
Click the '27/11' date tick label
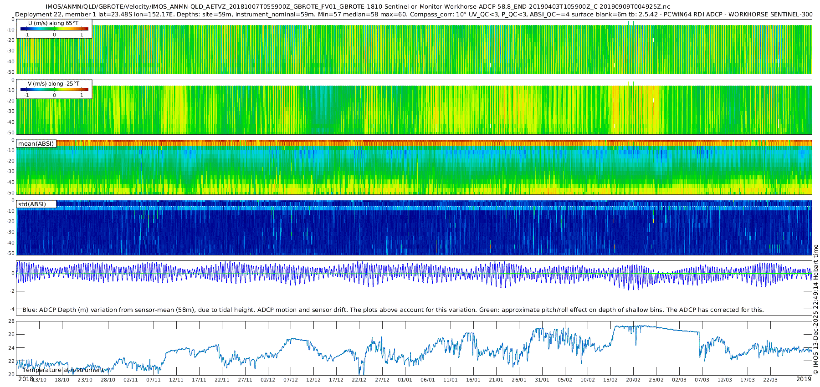tap(245, 380)
